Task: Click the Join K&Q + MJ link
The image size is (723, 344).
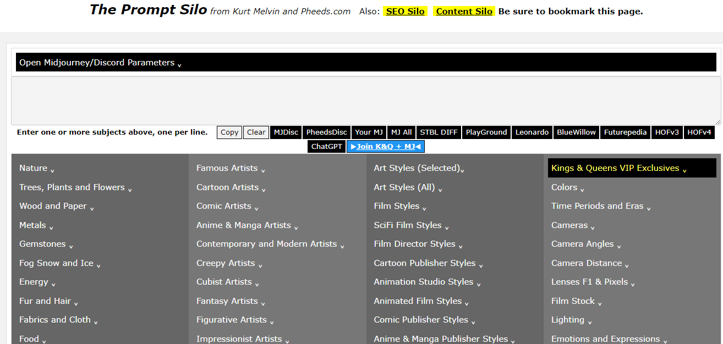Action: pyautogui.click(x=386, y=146)
